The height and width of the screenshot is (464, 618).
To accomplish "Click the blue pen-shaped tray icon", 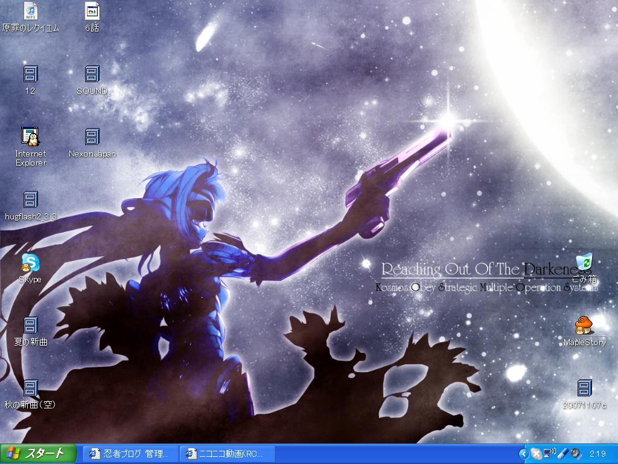I will coord(562,454).
